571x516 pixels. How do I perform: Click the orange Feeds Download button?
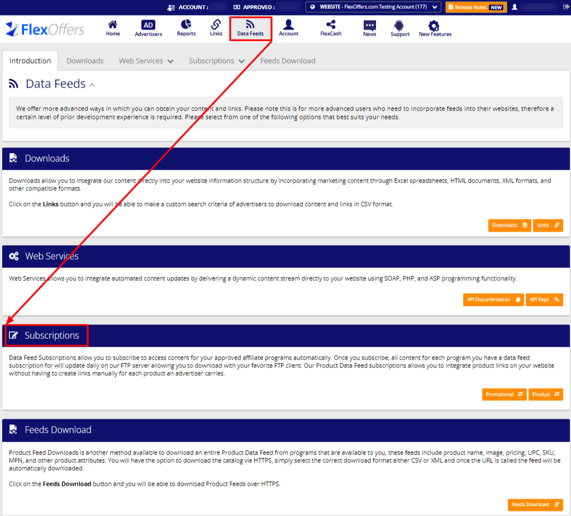[535, 504]
